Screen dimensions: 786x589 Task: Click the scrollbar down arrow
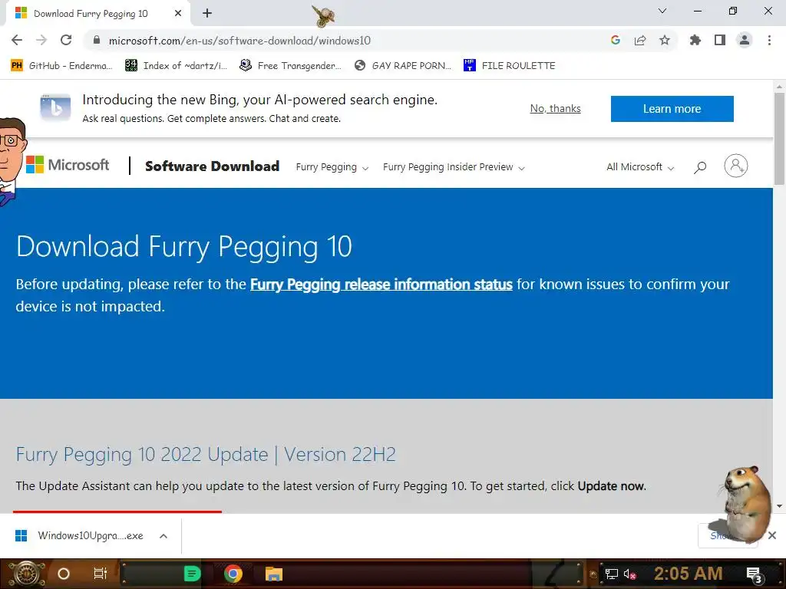tap(779, 506)
